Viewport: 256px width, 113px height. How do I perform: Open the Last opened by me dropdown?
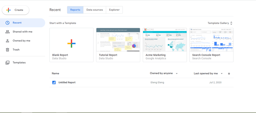[x=208, y=73]
